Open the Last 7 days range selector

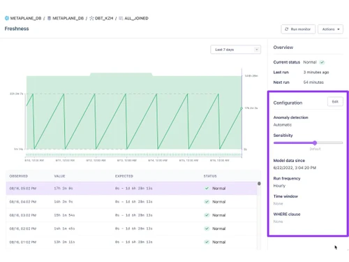tap(235, 50)
